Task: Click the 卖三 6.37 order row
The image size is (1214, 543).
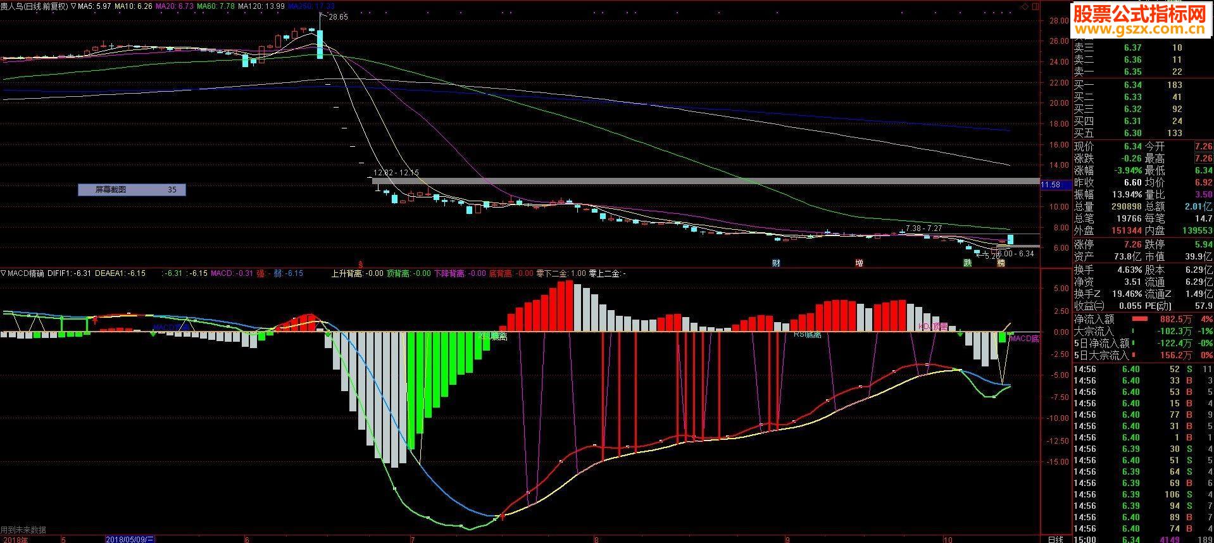Action: (x=1143, y=47)
